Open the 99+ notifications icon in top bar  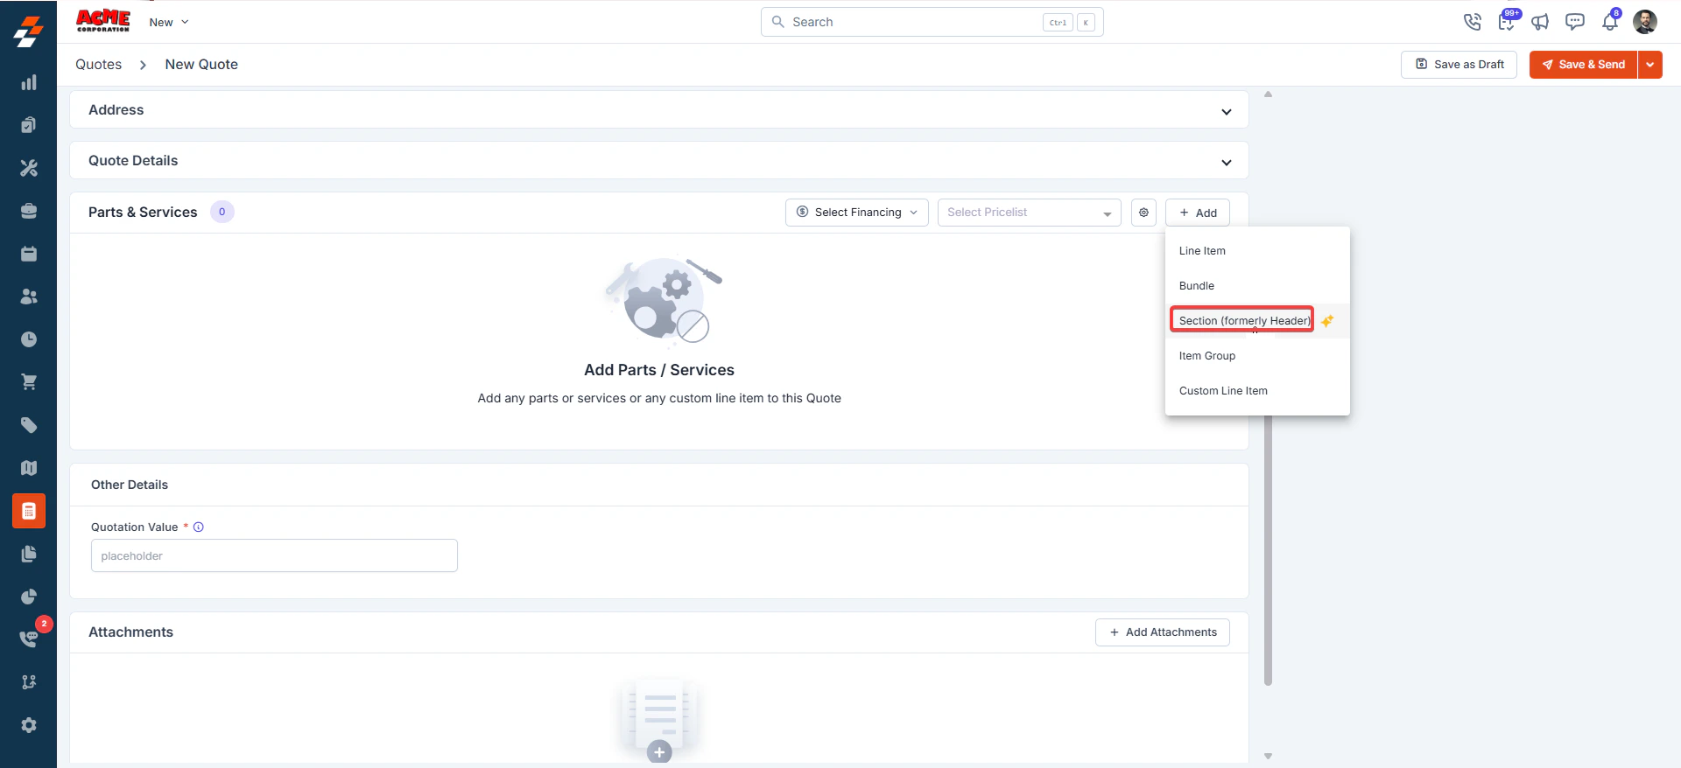pos(1507,22)
